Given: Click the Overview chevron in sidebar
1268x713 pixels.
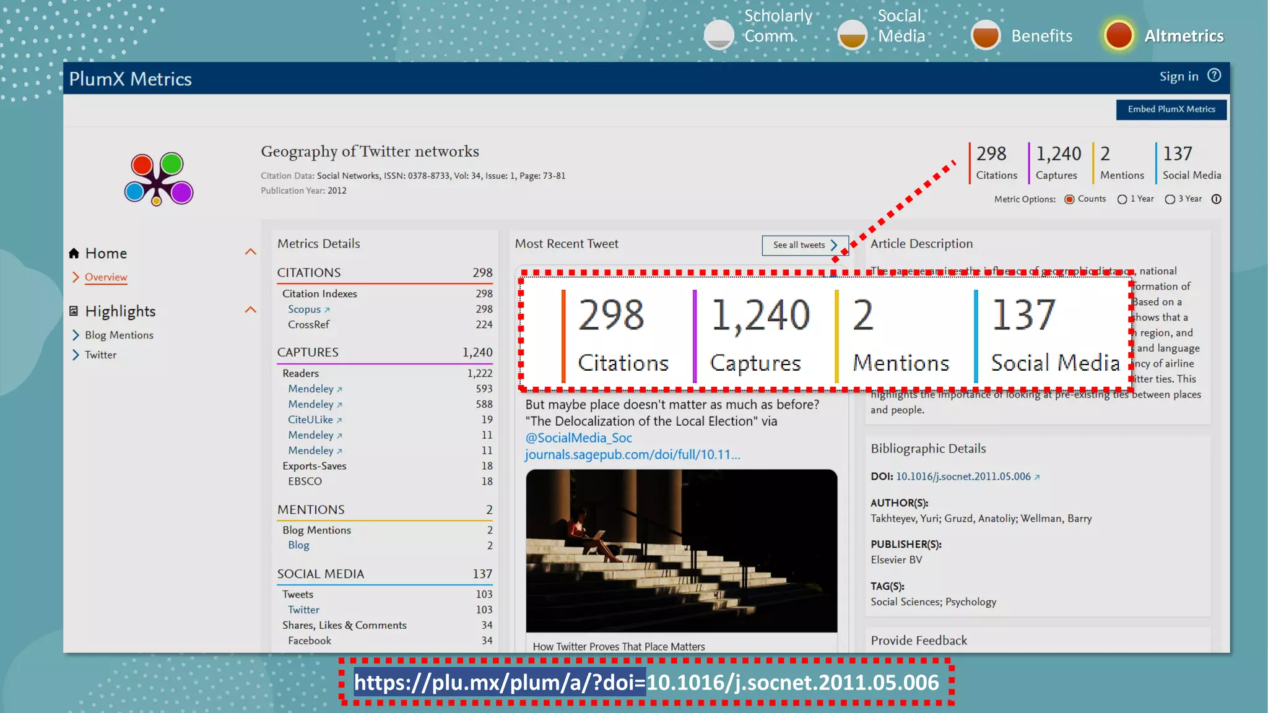Looking at the screenshot, I should tap(76, 277).
